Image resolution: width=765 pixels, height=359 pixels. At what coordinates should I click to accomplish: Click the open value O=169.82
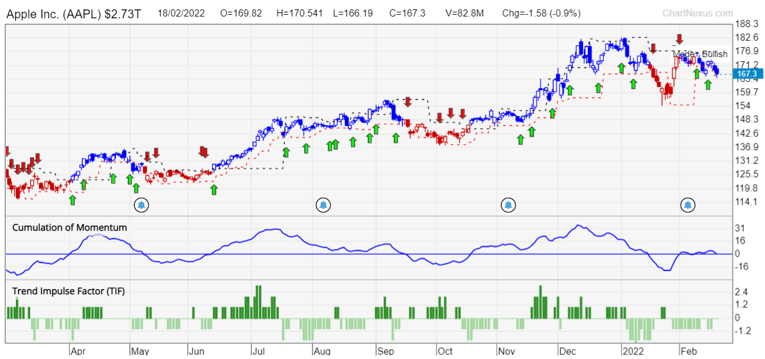point(241,13)
